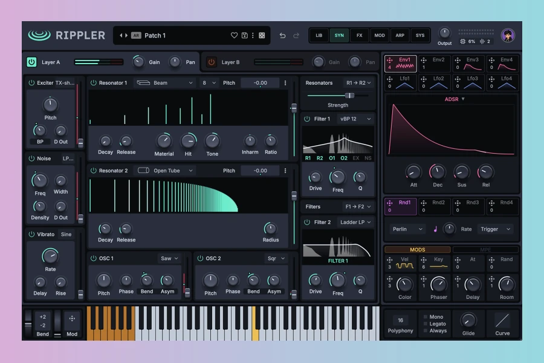Open the R1 → R2 routing dropdown
This screenshot has height=363, width=544.
coord(358,83)
